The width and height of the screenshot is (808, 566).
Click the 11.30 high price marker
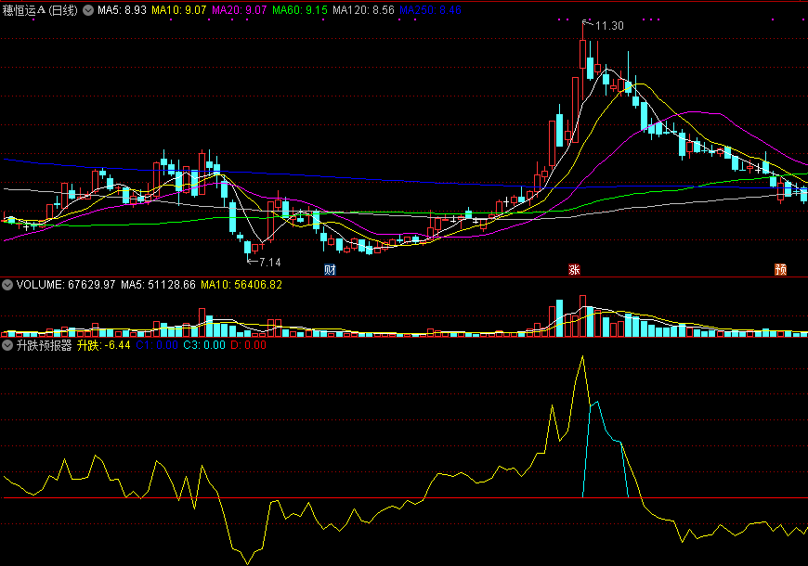609,26
